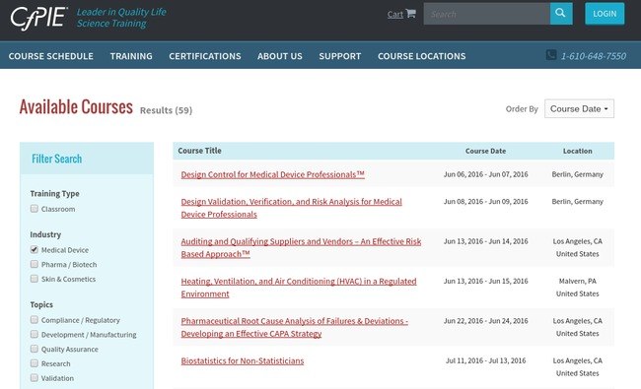
Task: Click the date Jun 06, 2016 - Jun 07, 2016
Action: pos(485,174)
